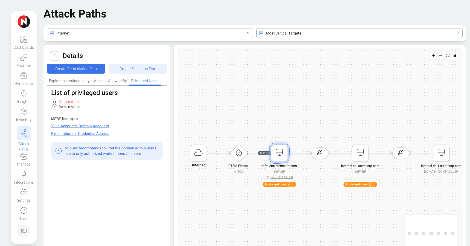Select the CTEM-Firewall node icon
Screen dimensions: 470x246
point(239,153)
